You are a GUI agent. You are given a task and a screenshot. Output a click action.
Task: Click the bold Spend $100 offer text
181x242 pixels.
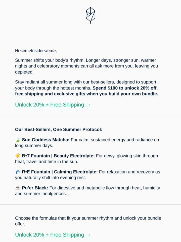click(x=86, y=91)
